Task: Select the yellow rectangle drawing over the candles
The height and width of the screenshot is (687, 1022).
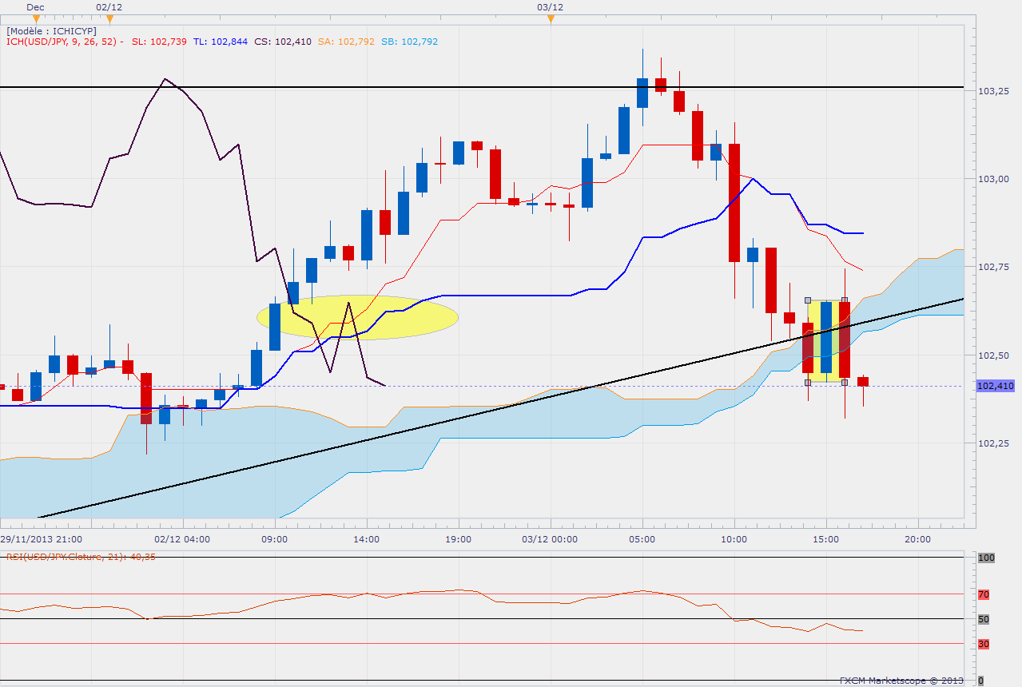Action: (826, 341)
